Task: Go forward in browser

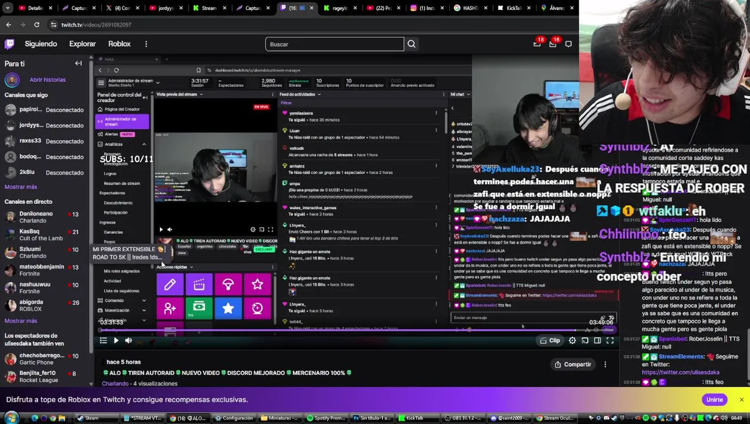Action: 22,25
